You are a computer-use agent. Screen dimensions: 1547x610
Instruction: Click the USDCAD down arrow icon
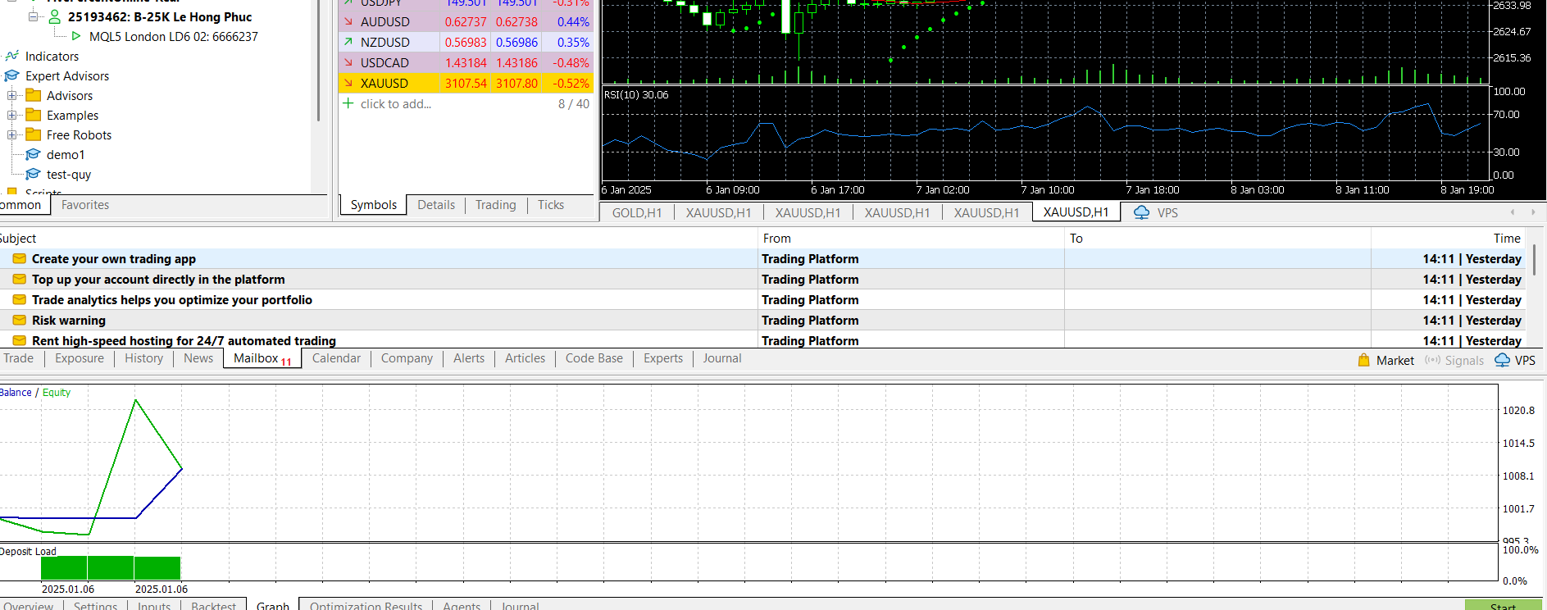(x=348, y=62)
